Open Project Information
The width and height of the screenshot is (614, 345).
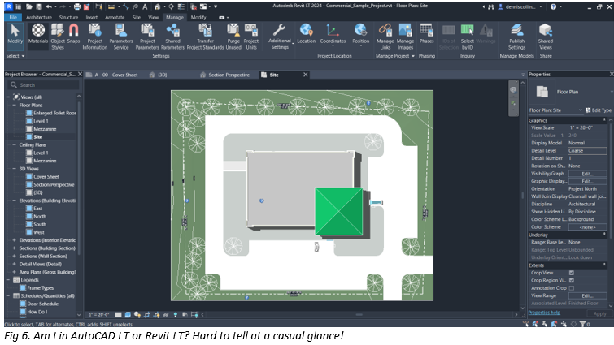click(95, 37)
